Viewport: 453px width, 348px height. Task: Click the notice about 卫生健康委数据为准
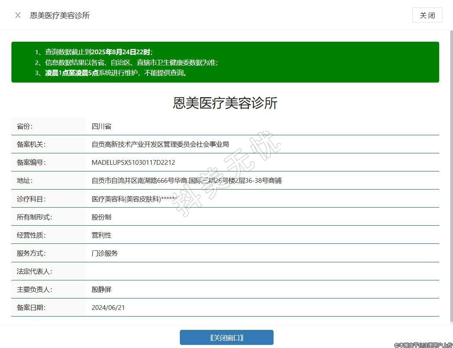coord(131,63)
